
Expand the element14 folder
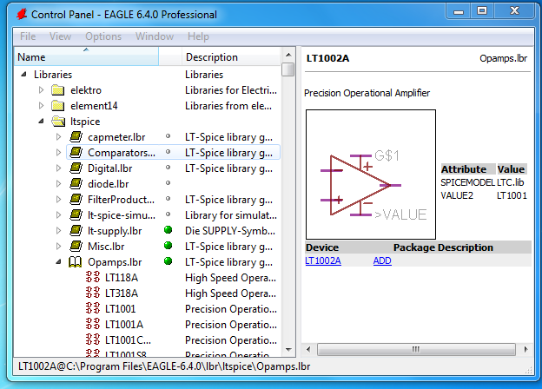click(41, 106)
